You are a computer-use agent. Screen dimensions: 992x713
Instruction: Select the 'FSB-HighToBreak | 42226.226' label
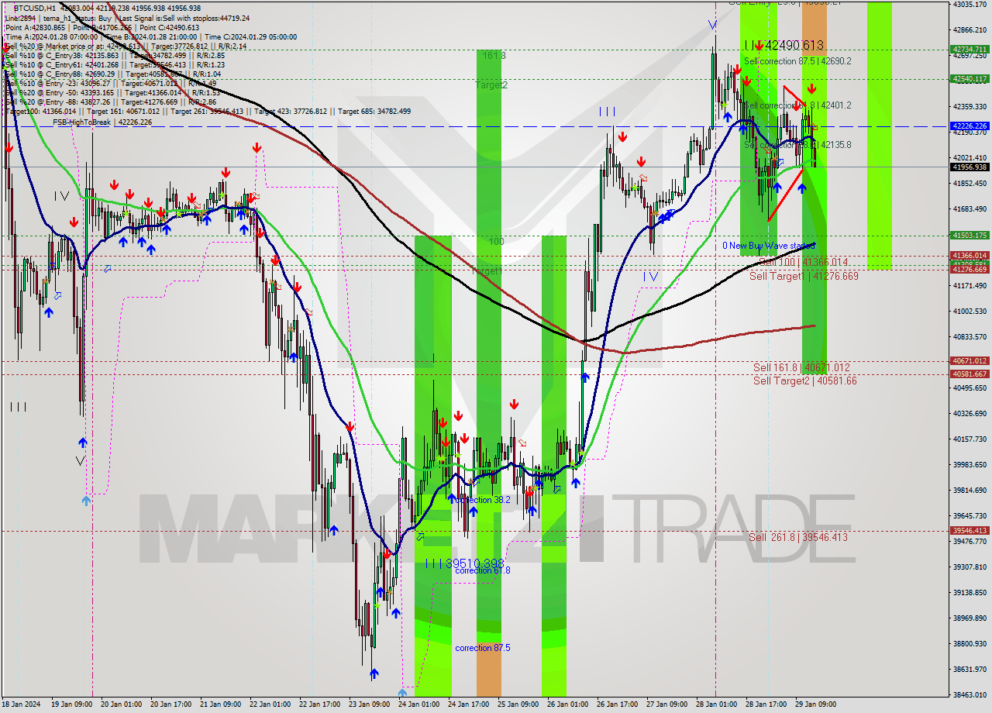[x=102, y=122]
